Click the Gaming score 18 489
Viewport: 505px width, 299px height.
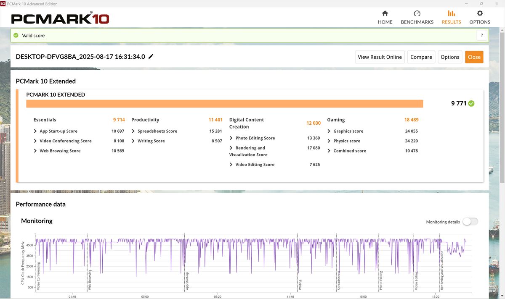[412, 120]
